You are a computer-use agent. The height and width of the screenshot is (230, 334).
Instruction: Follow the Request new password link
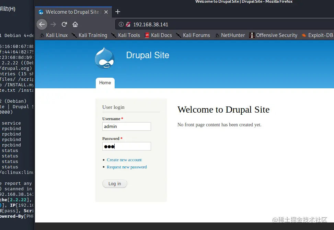pyautogui.click(x=127, y=167)
